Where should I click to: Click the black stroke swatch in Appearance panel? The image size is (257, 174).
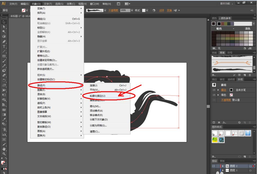[231, 90]
